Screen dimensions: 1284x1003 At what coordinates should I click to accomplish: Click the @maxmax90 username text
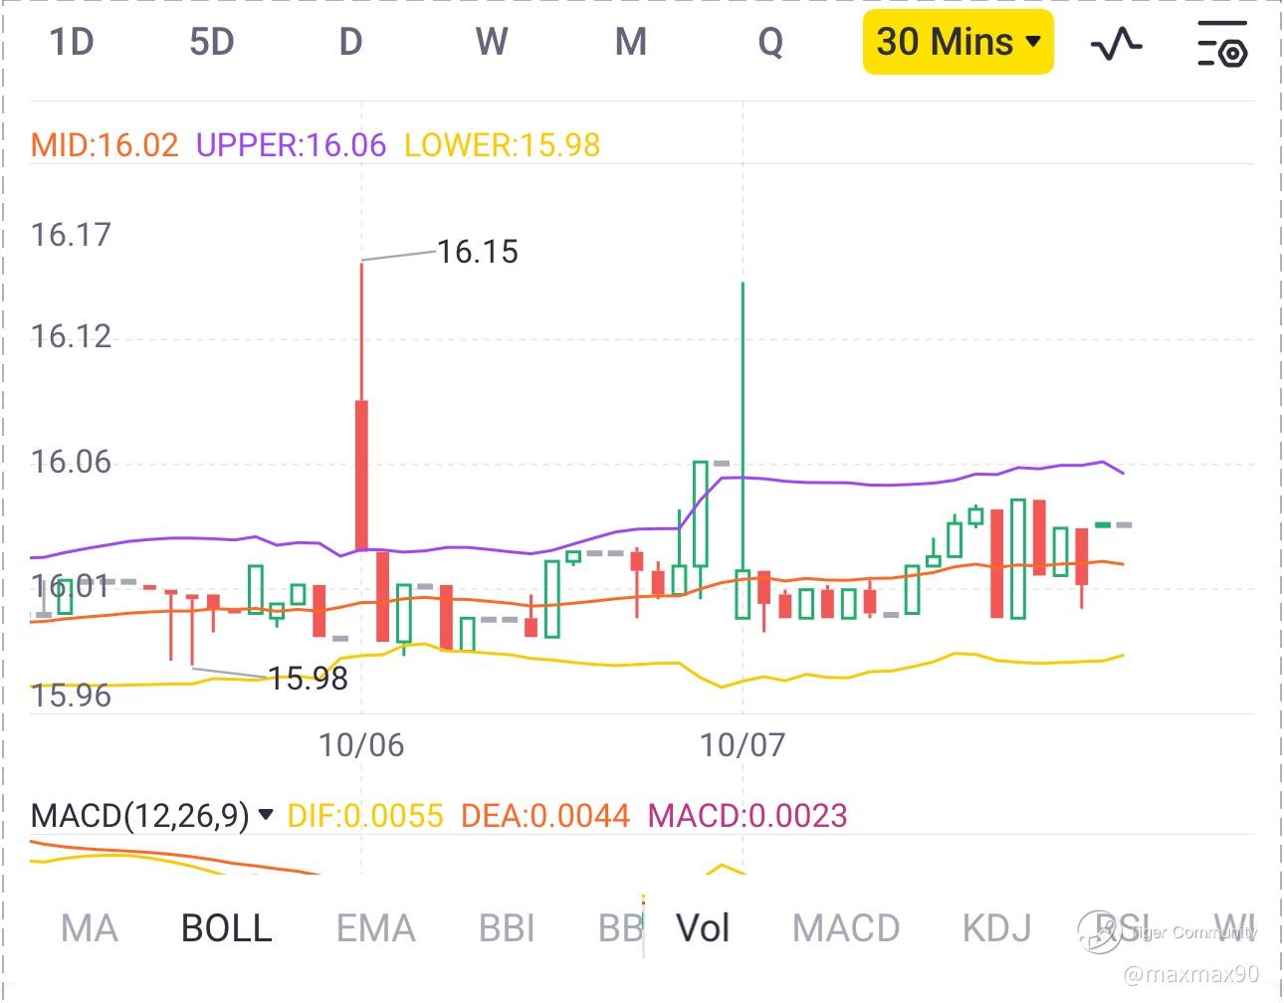[x=1190, y=973]
